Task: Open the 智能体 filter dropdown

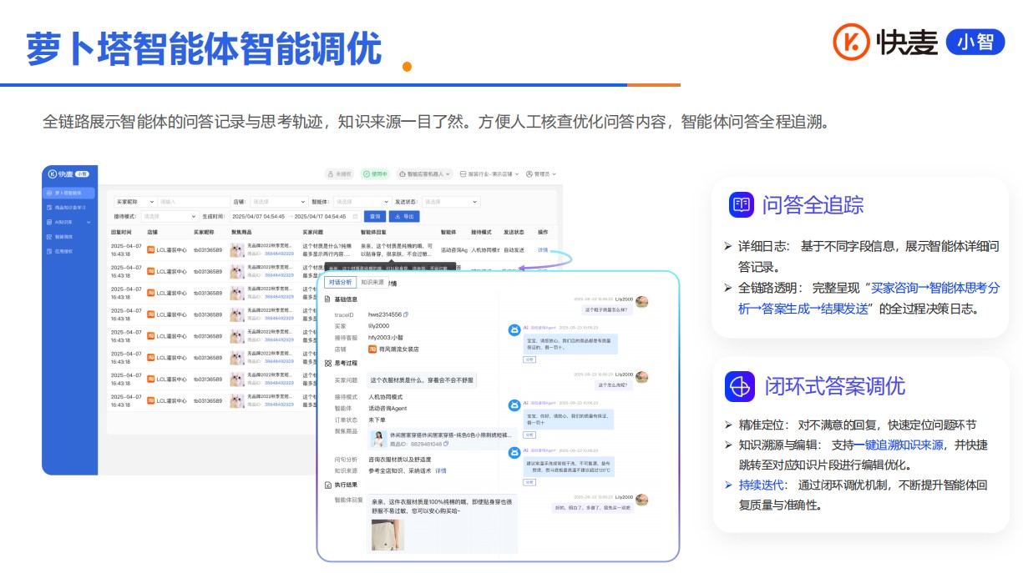Action: pos(362,202)
